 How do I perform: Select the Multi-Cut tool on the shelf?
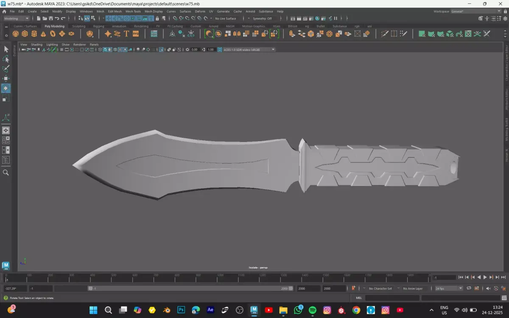[x=385, y=34]
